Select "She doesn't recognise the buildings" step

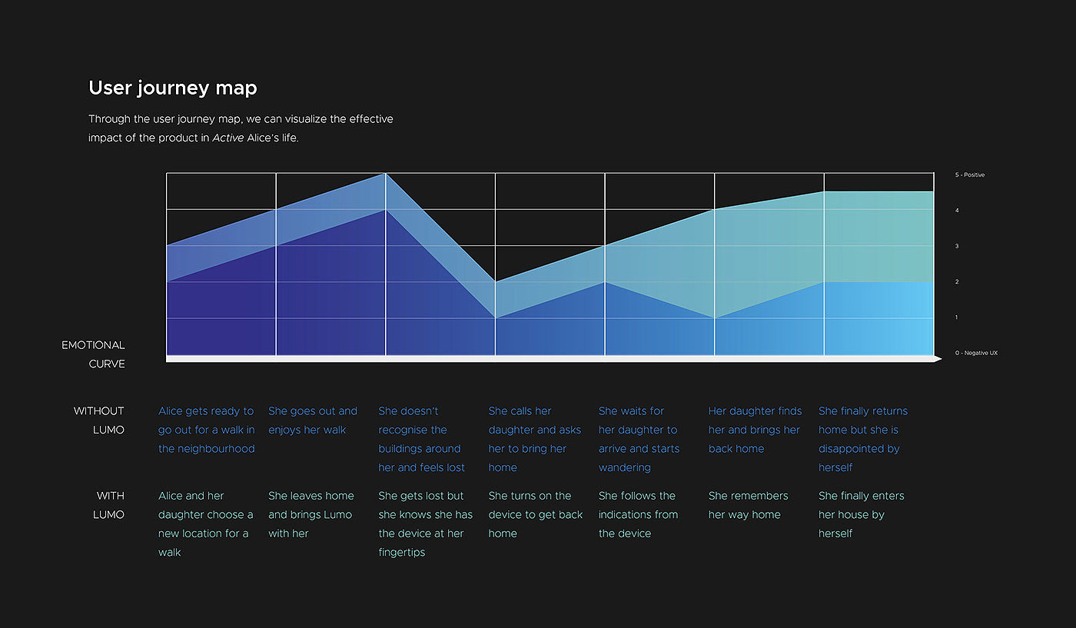421,439
